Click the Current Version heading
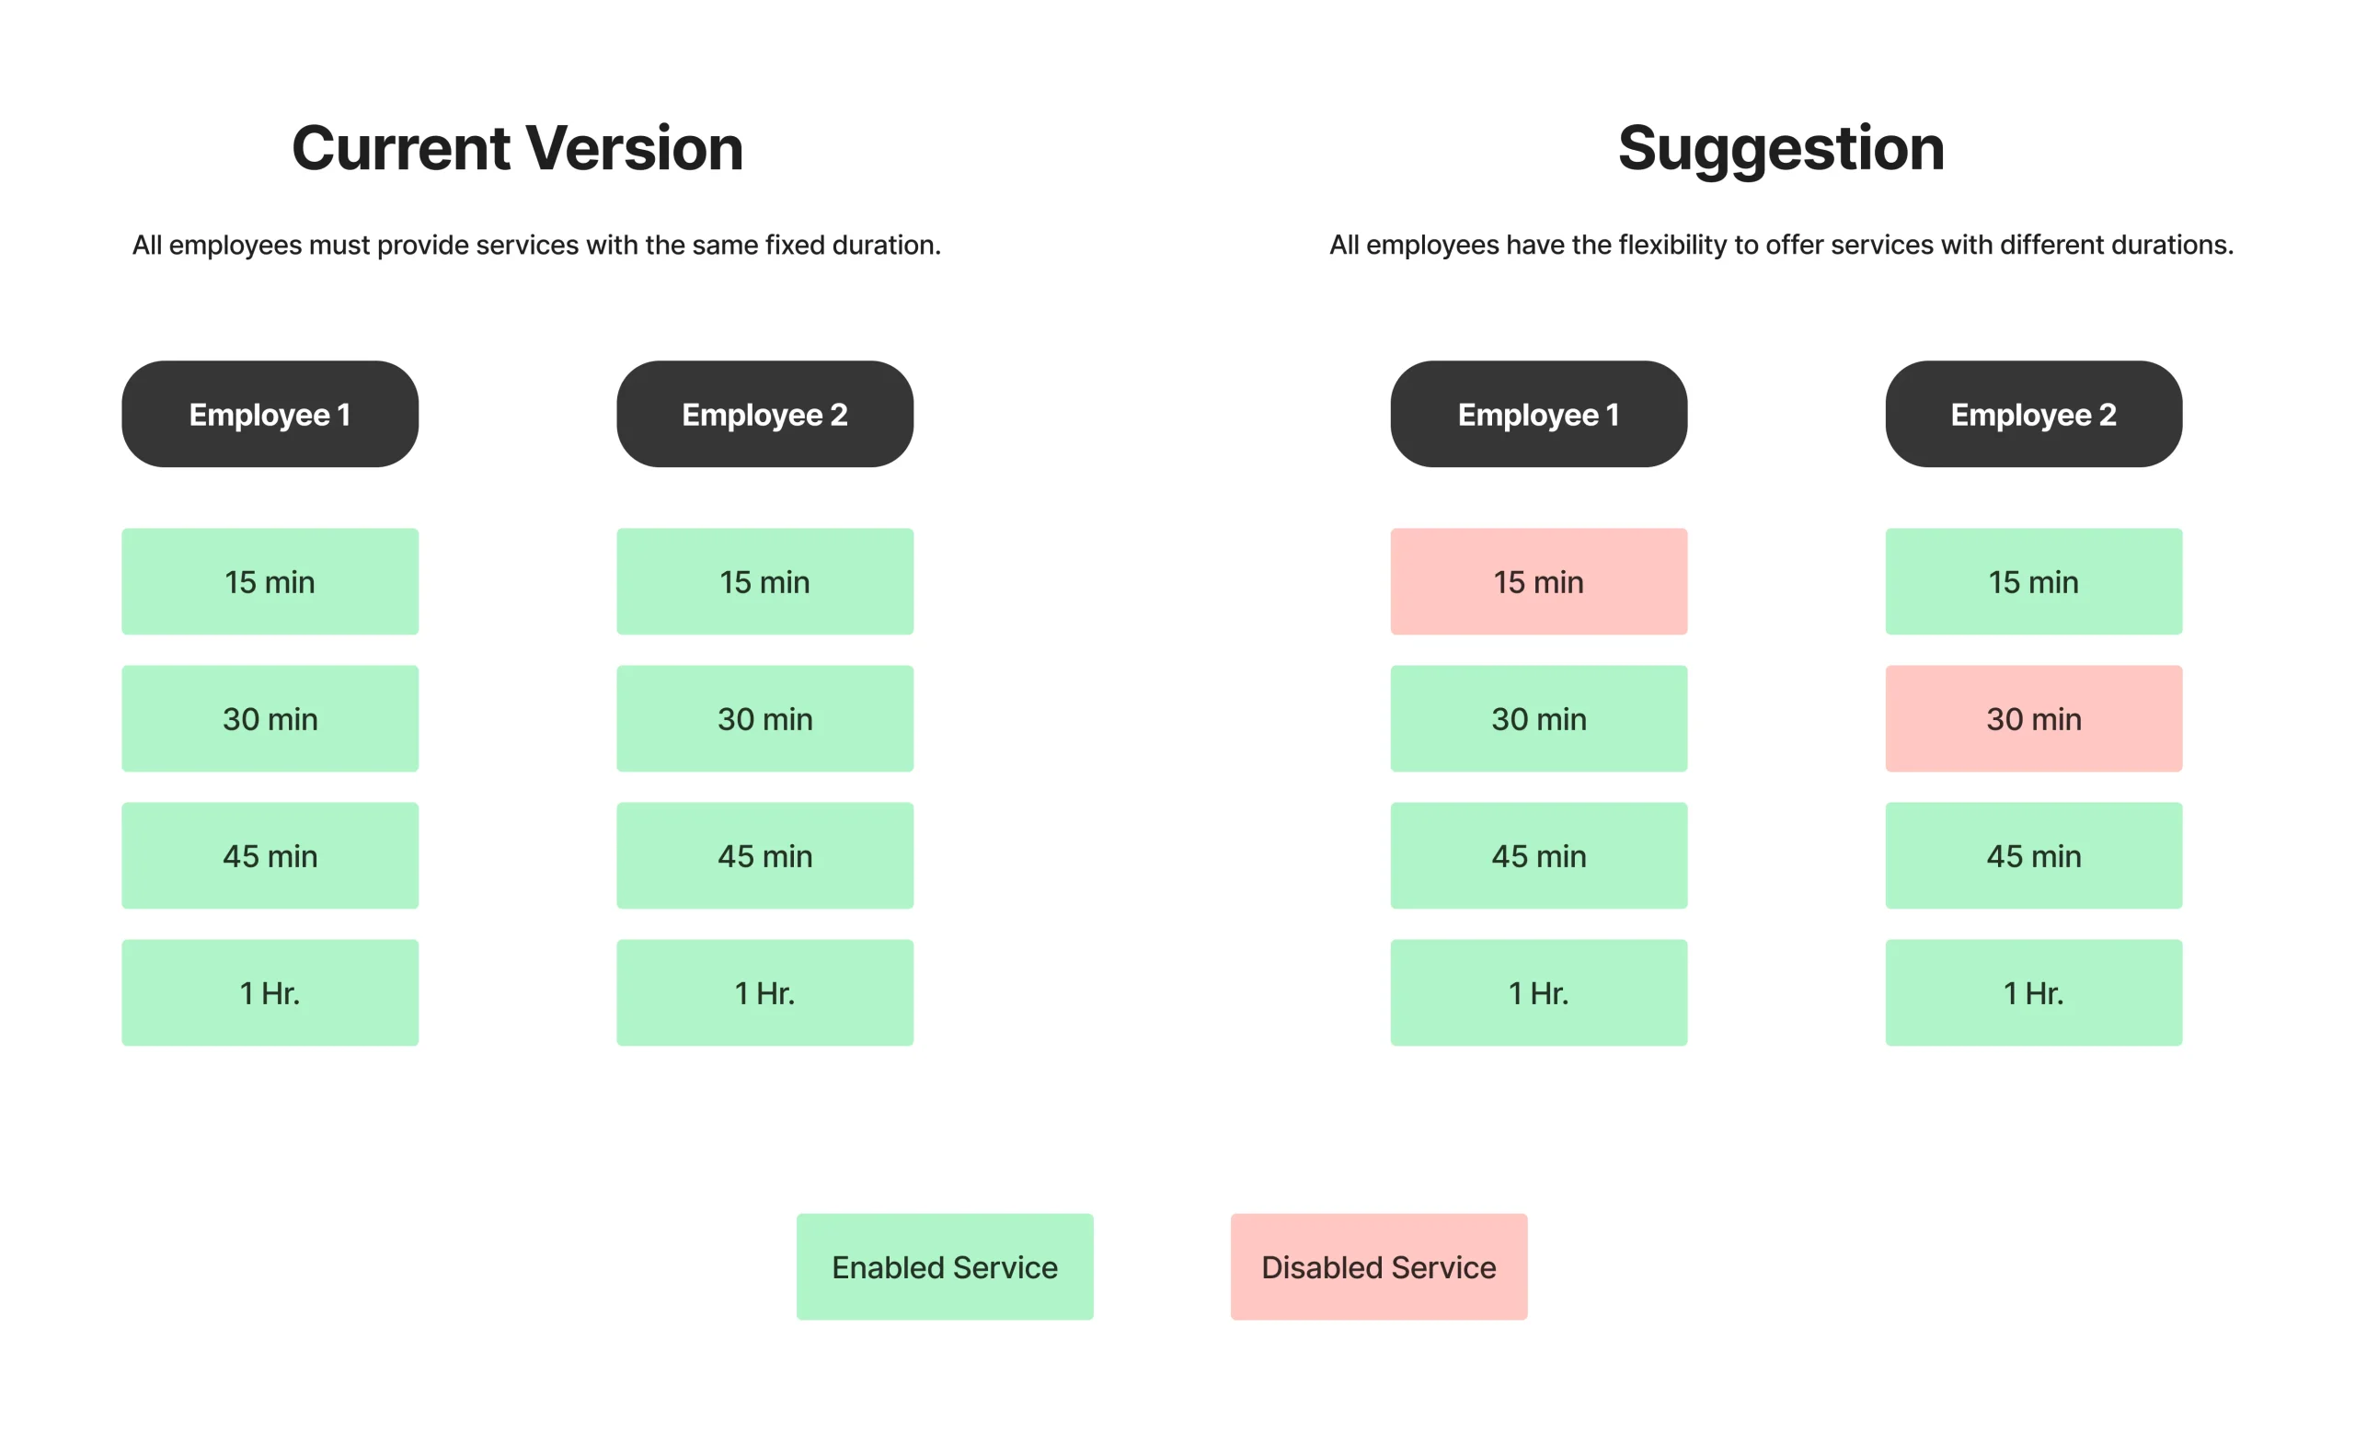The image size is (2355, 1442). 517,148
